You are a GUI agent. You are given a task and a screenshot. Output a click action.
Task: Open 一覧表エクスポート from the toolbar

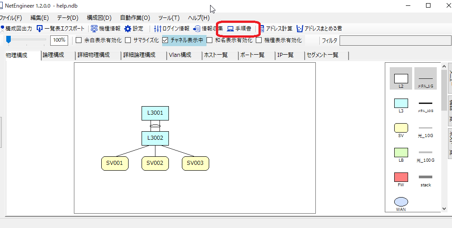pyautogui.click(x=40, y=29)
